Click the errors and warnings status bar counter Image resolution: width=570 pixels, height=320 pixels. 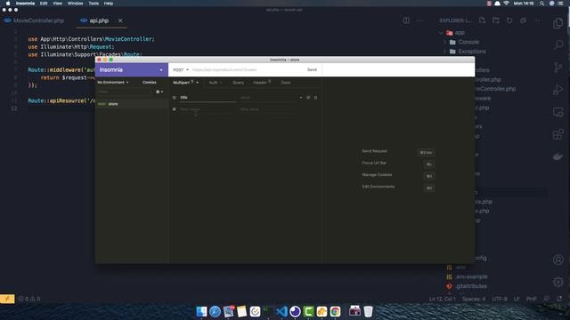29,299
